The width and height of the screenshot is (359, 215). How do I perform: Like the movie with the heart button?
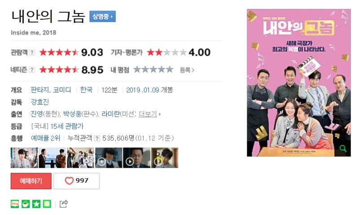tap(76, 181)
